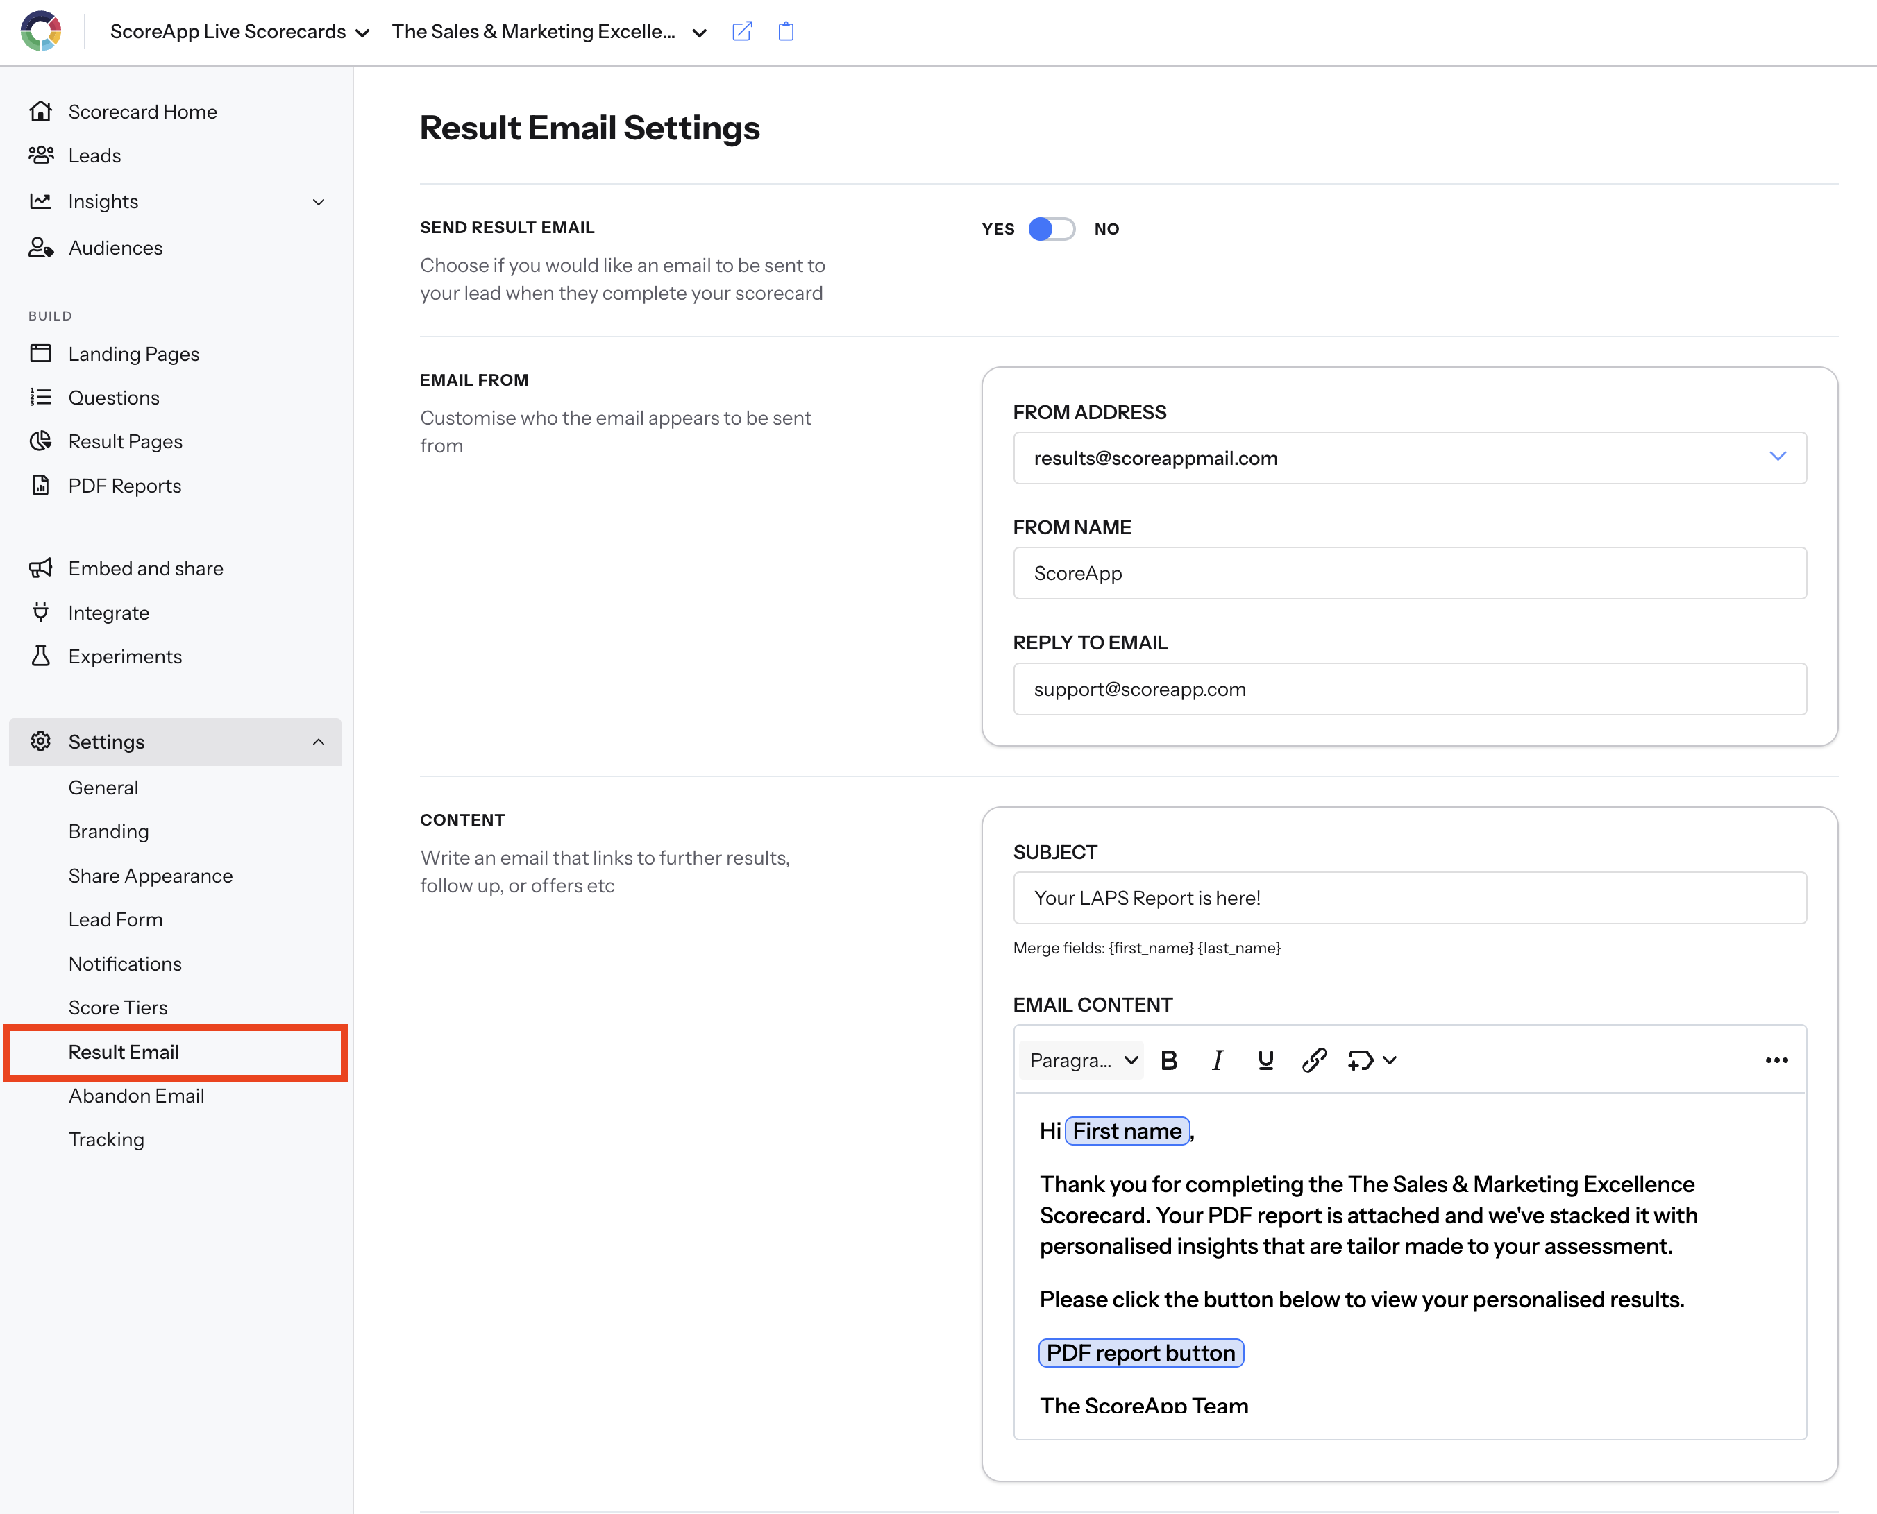Viewport: 1877px width, 1514px height.
Task: Click the Experiments flask icon
Action: [40, 656]
